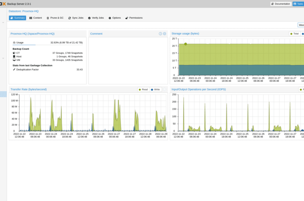Click the deduplication value 33.43
The image size is (304, 201).
point(80,70)
